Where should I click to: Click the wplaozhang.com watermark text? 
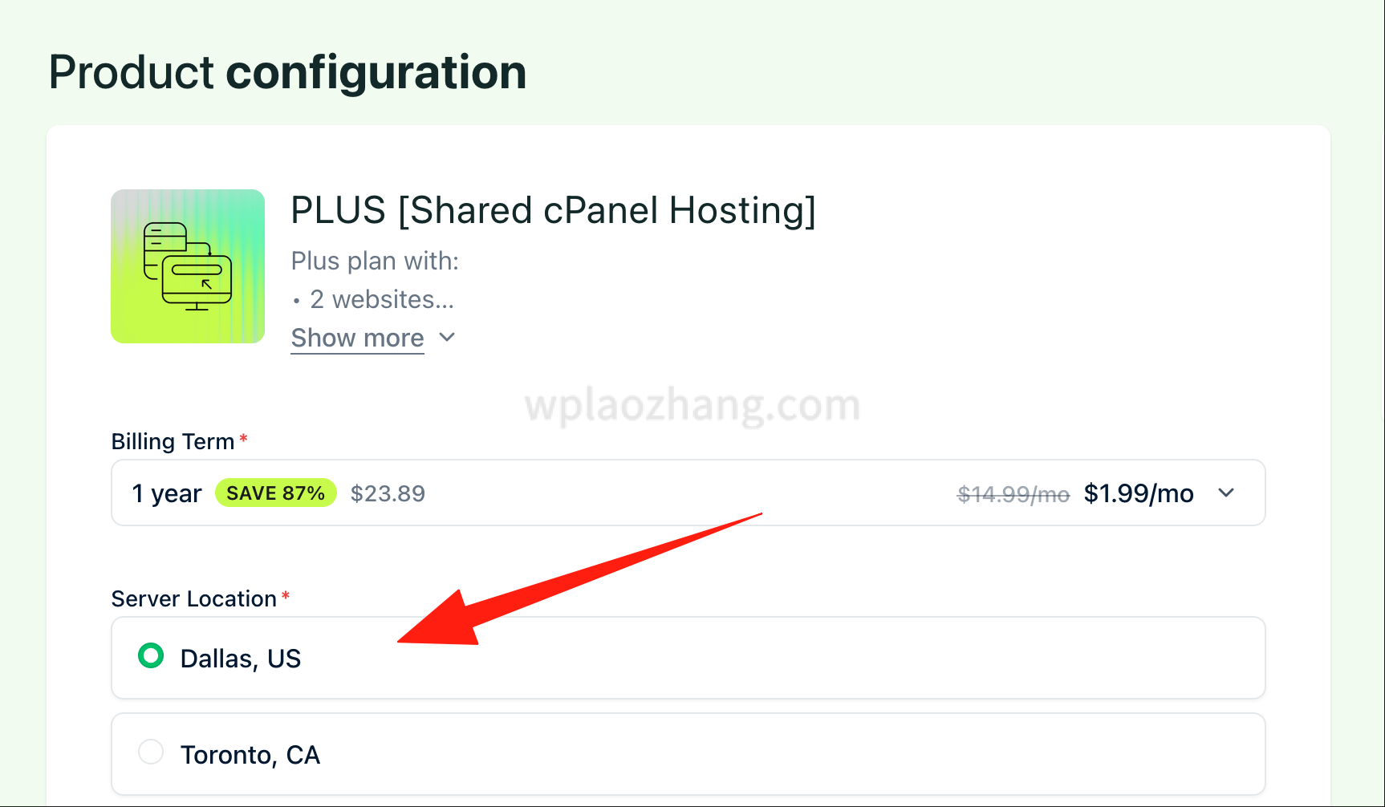coord(692,405)
